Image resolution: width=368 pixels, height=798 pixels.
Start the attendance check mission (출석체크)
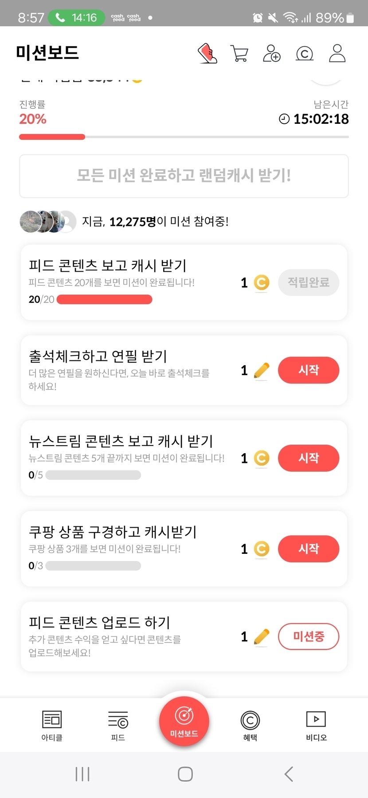coord(309,370)
